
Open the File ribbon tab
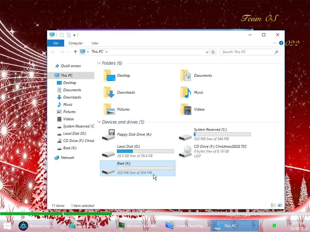tap(56, 43)
